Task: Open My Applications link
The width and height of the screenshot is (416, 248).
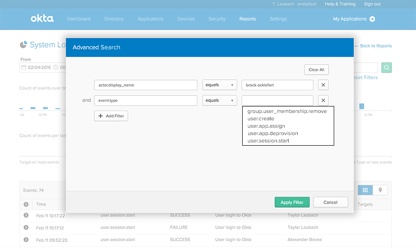Action: click(350, 19)
